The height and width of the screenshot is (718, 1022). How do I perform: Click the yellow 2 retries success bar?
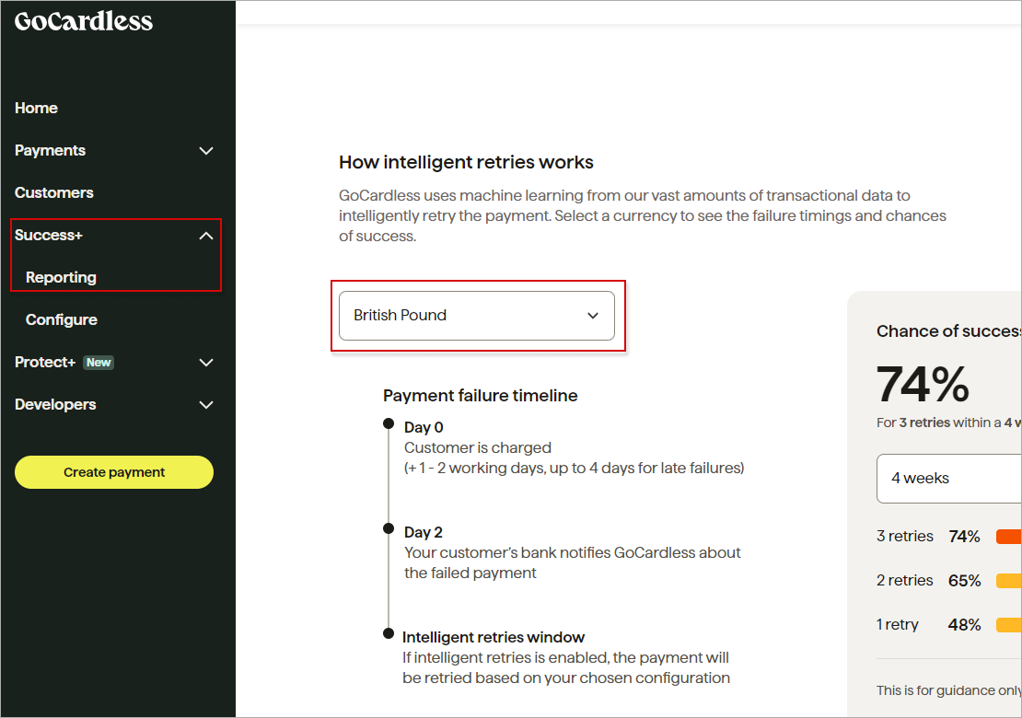(1009, 581)
